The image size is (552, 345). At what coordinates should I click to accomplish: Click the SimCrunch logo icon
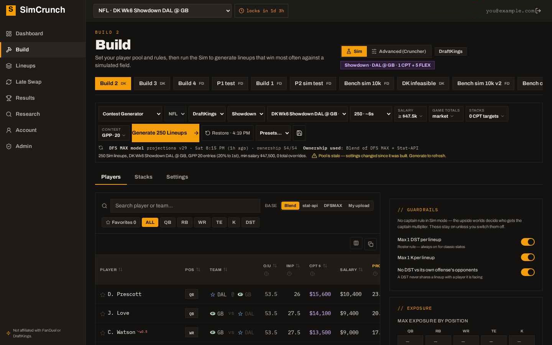(11, 10)
